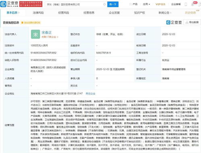Select the 参保人数 value 0

(x=97, y=78)
